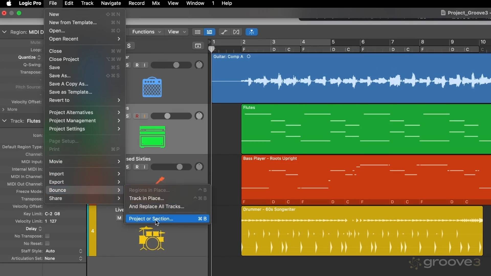Open the Articulation Set None dropdown
The width and height of the screenshot is (491, 276).
63,258
